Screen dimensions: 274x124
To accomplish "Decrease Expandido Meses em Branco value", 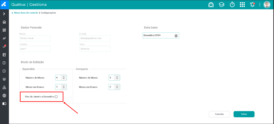I will tap(64, 88).
